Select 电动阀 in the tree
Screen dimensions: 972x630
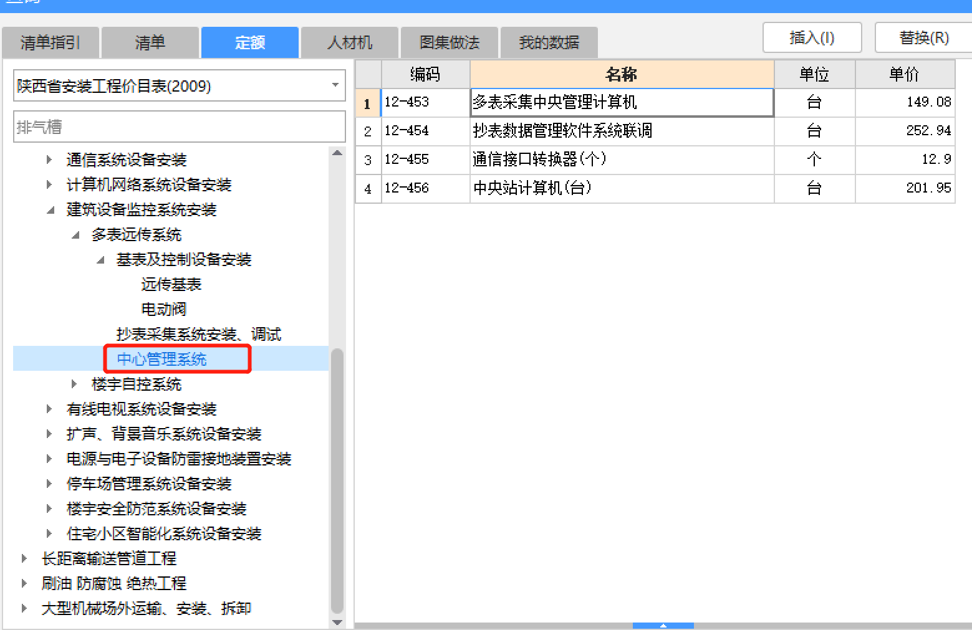pyautogui.click(x=164, y=309)
